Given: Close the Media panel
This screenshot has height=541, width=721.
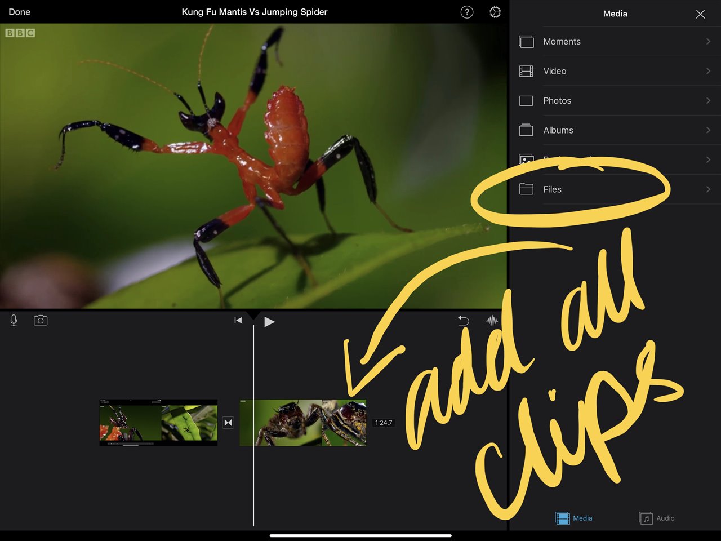Looking at the screenshot, I should 700,14.
